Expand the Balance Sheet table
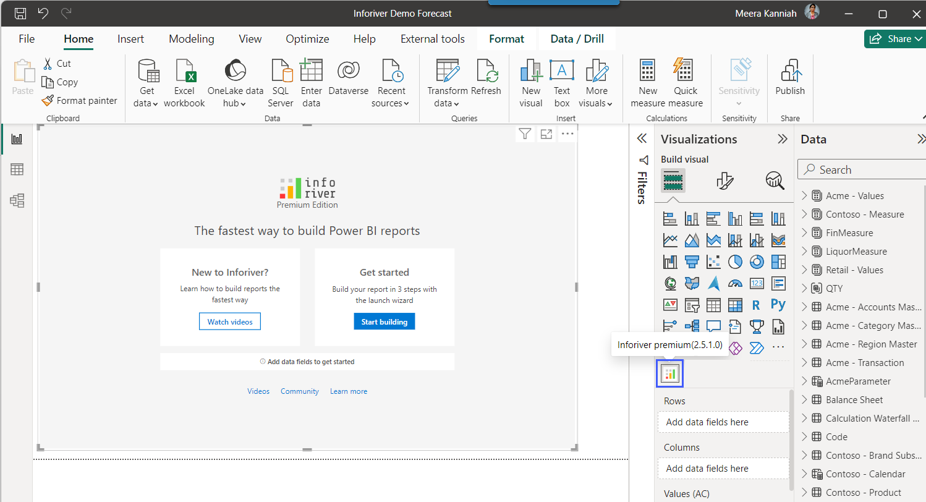The image size is (926, 502). pos(804,400)
